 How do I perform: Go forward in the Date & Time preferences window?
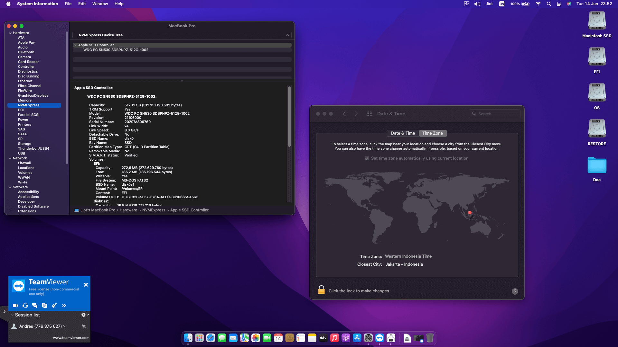pos(356,114)
